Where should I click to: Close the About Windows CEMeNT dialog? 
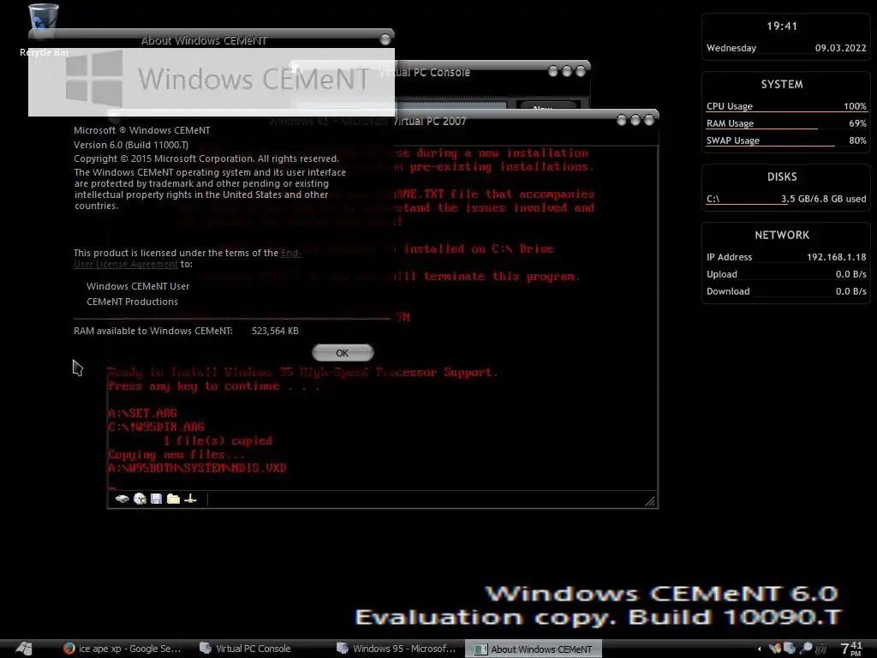point(385,39)
